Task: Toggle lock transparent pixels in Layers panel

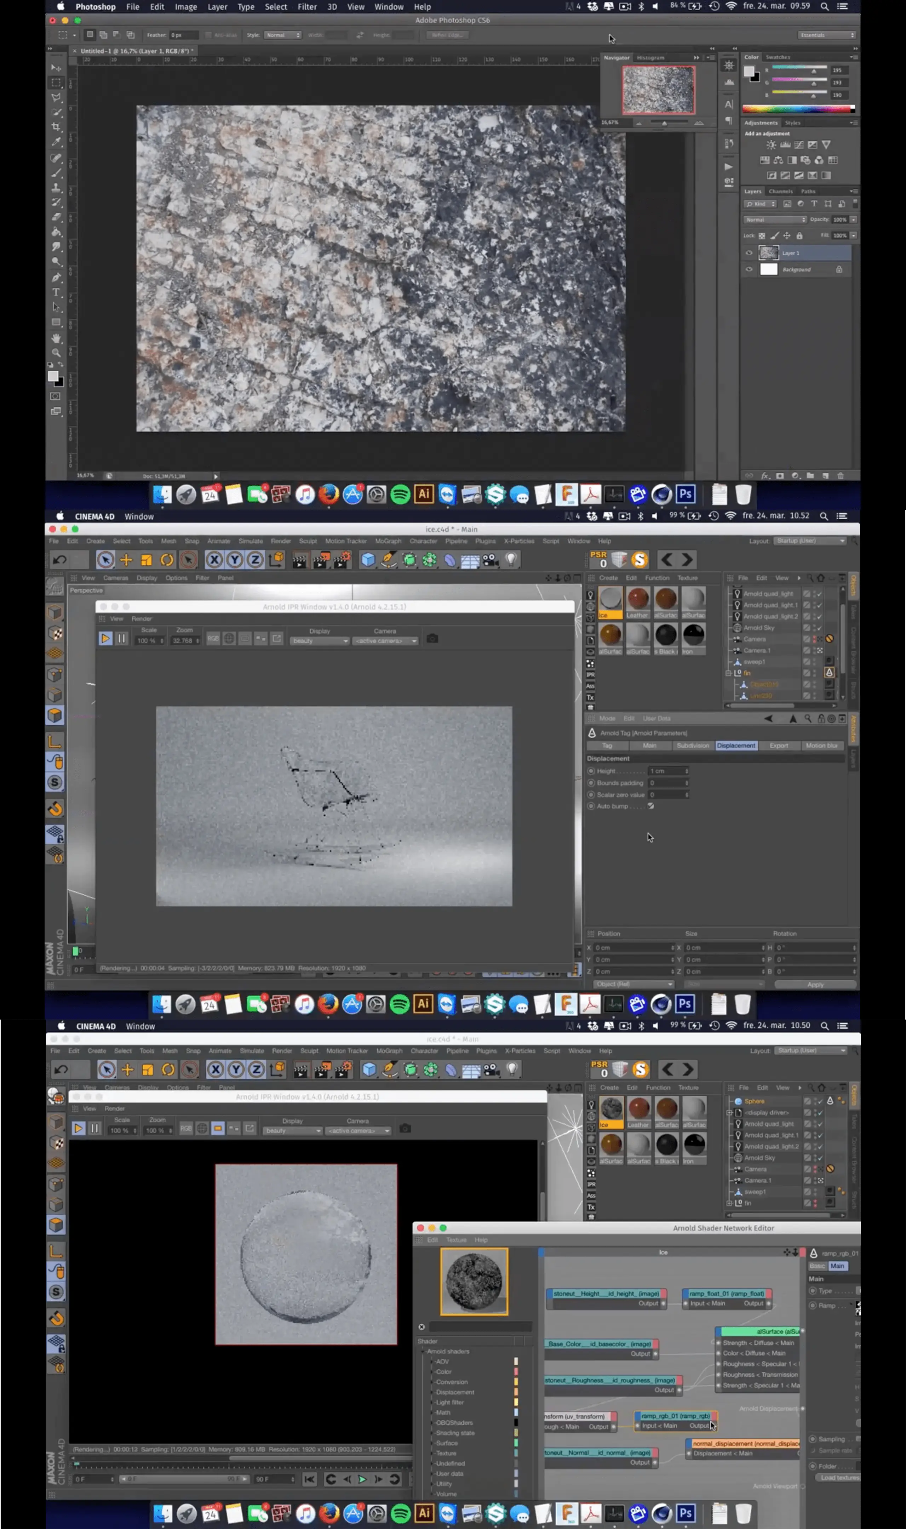Action: click(762, 236)
